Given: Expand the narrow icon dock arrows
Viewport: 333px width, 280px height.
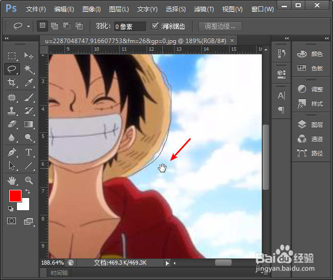Looking at the screenshot, I should 287,38.
